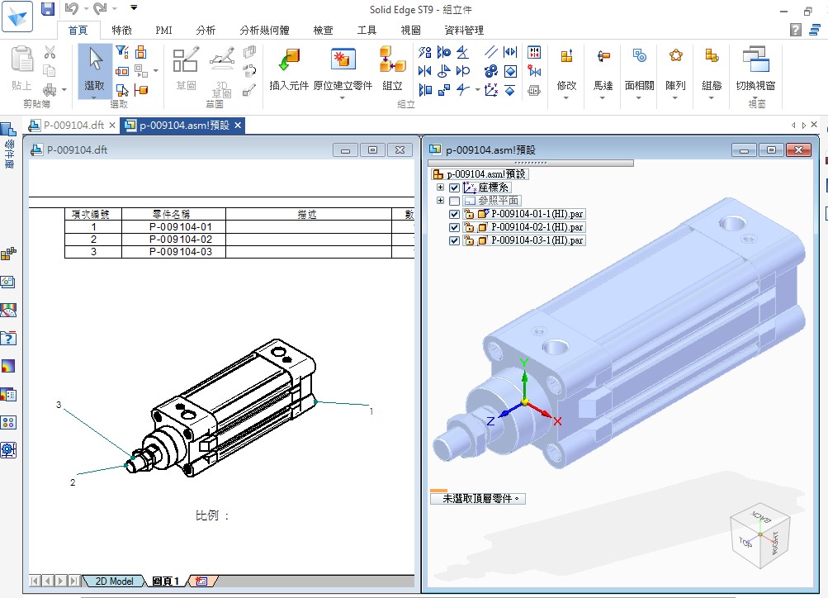Switch to the P-009104.dft document tab

coord(73,126)
